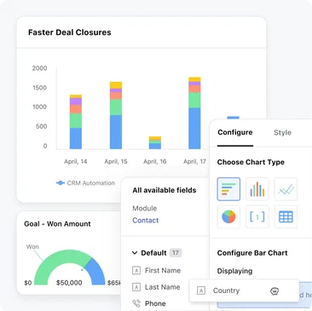The width and height of the screenshot is (312, 311).
Task: Click the April, 16 axis label
Action: [x=155, y=162]
